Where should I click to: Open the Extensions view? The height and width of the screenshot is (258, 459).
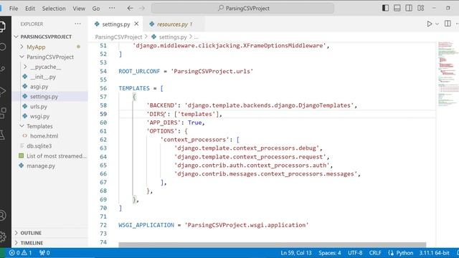pyautogui.click(x=2, y=113)
